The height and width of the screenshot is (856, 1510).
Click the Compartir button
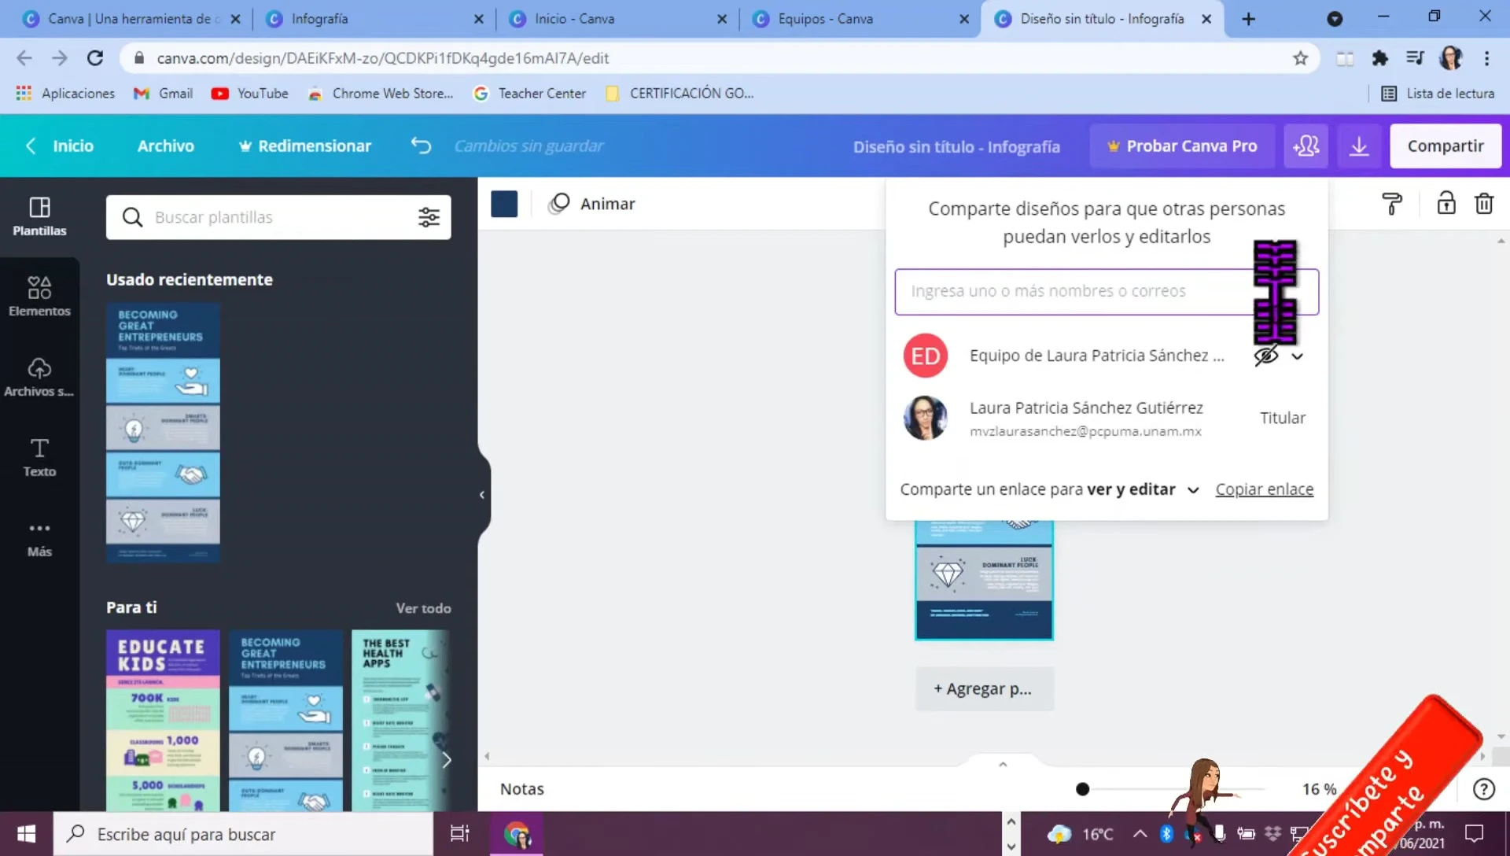tap(1446, 146)
